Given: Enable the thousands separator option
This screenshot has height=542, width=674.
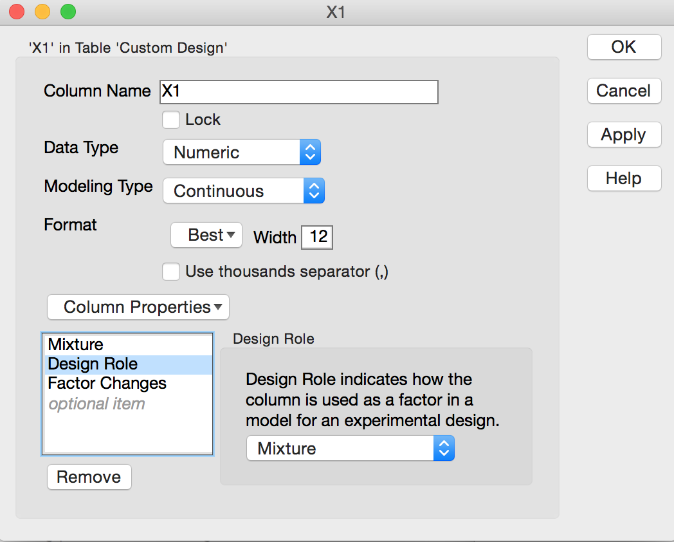Looking at the screenshot, I should pyautogui.click(x=171, y=272).
